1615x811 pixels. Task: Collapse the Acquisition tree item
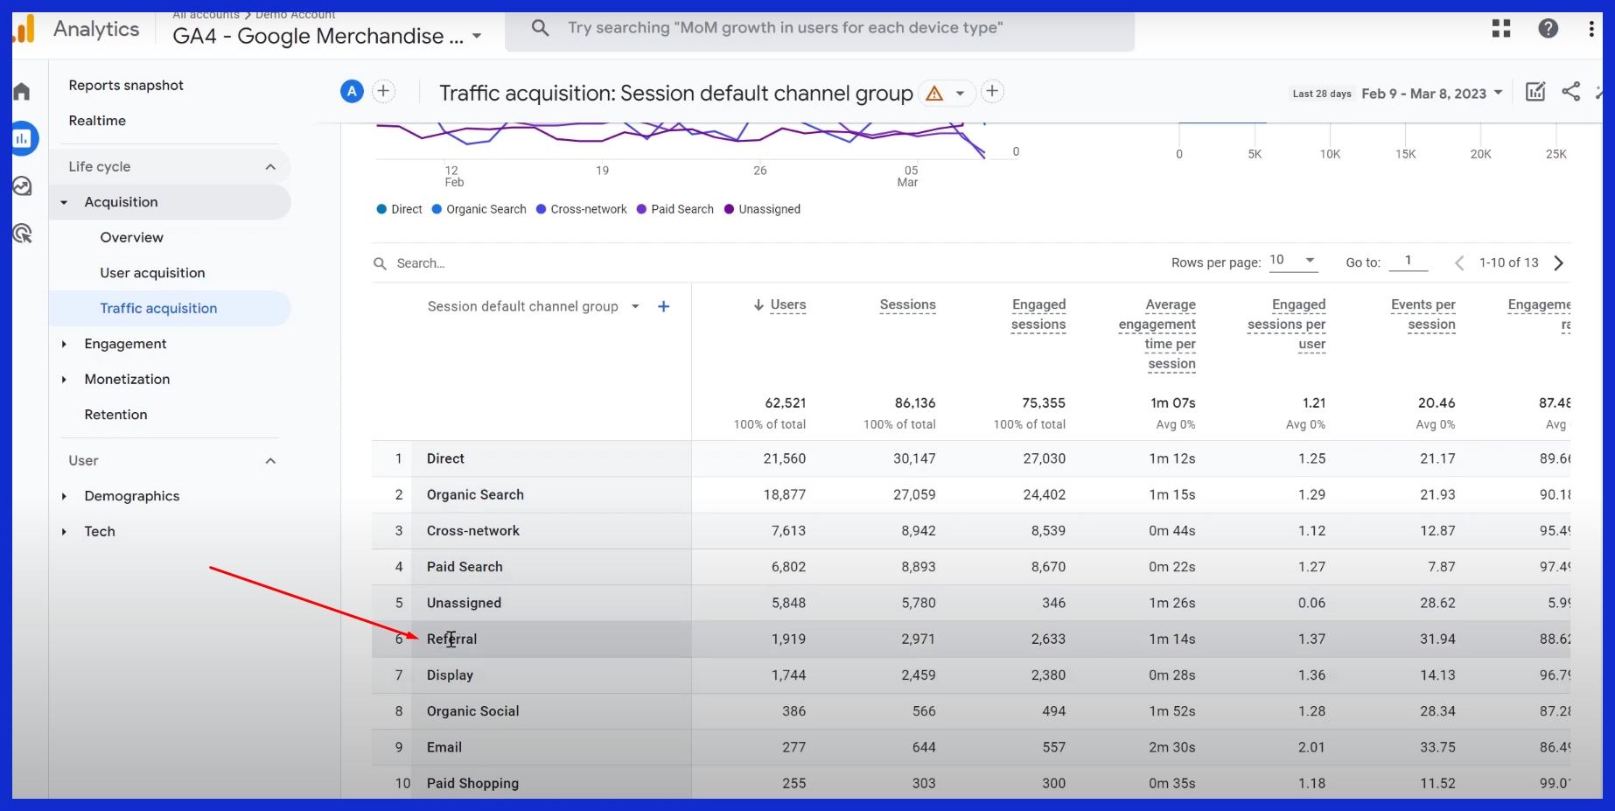pyautogui.click(x=64, y=202)
